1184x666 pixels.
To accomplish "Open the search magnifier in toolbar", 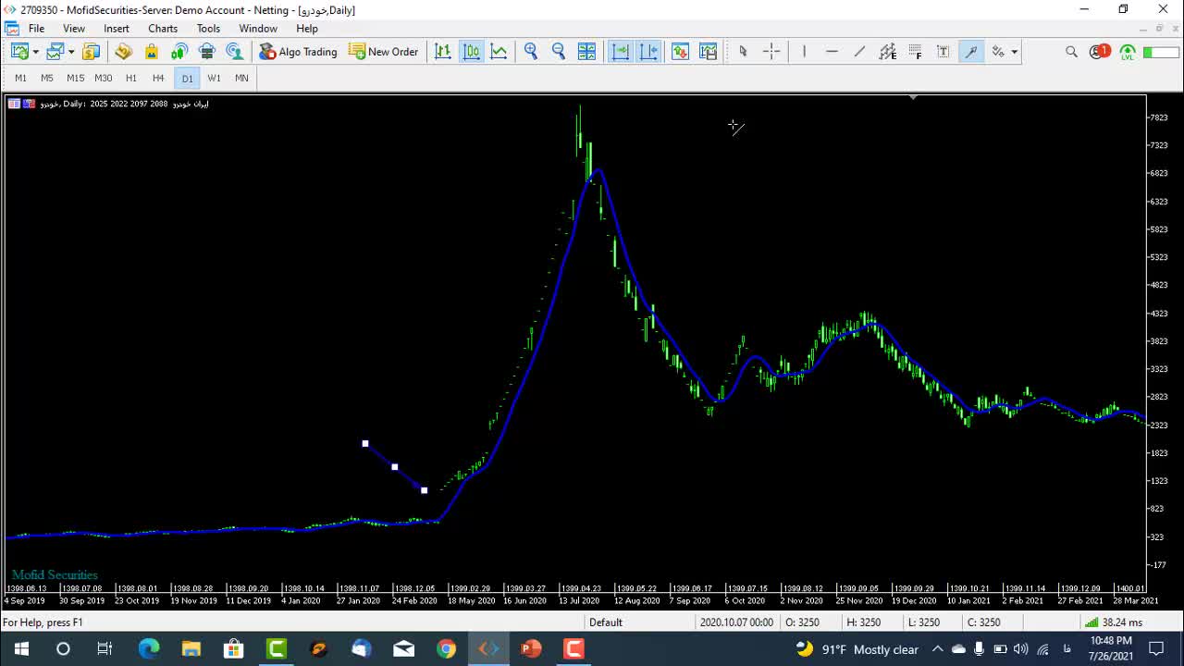I will [1071, 52].
